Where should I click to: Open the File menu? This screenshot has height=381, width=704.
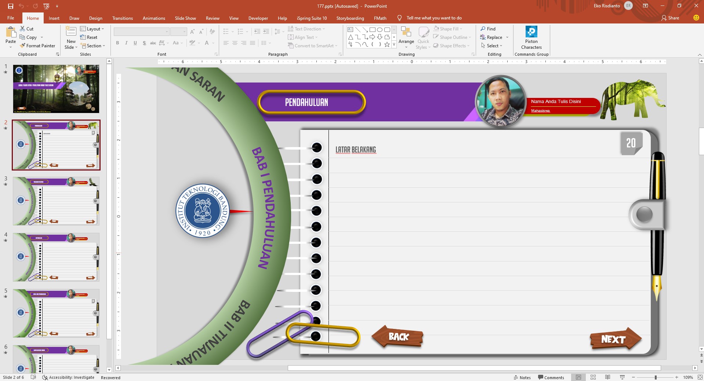[11, 18]
